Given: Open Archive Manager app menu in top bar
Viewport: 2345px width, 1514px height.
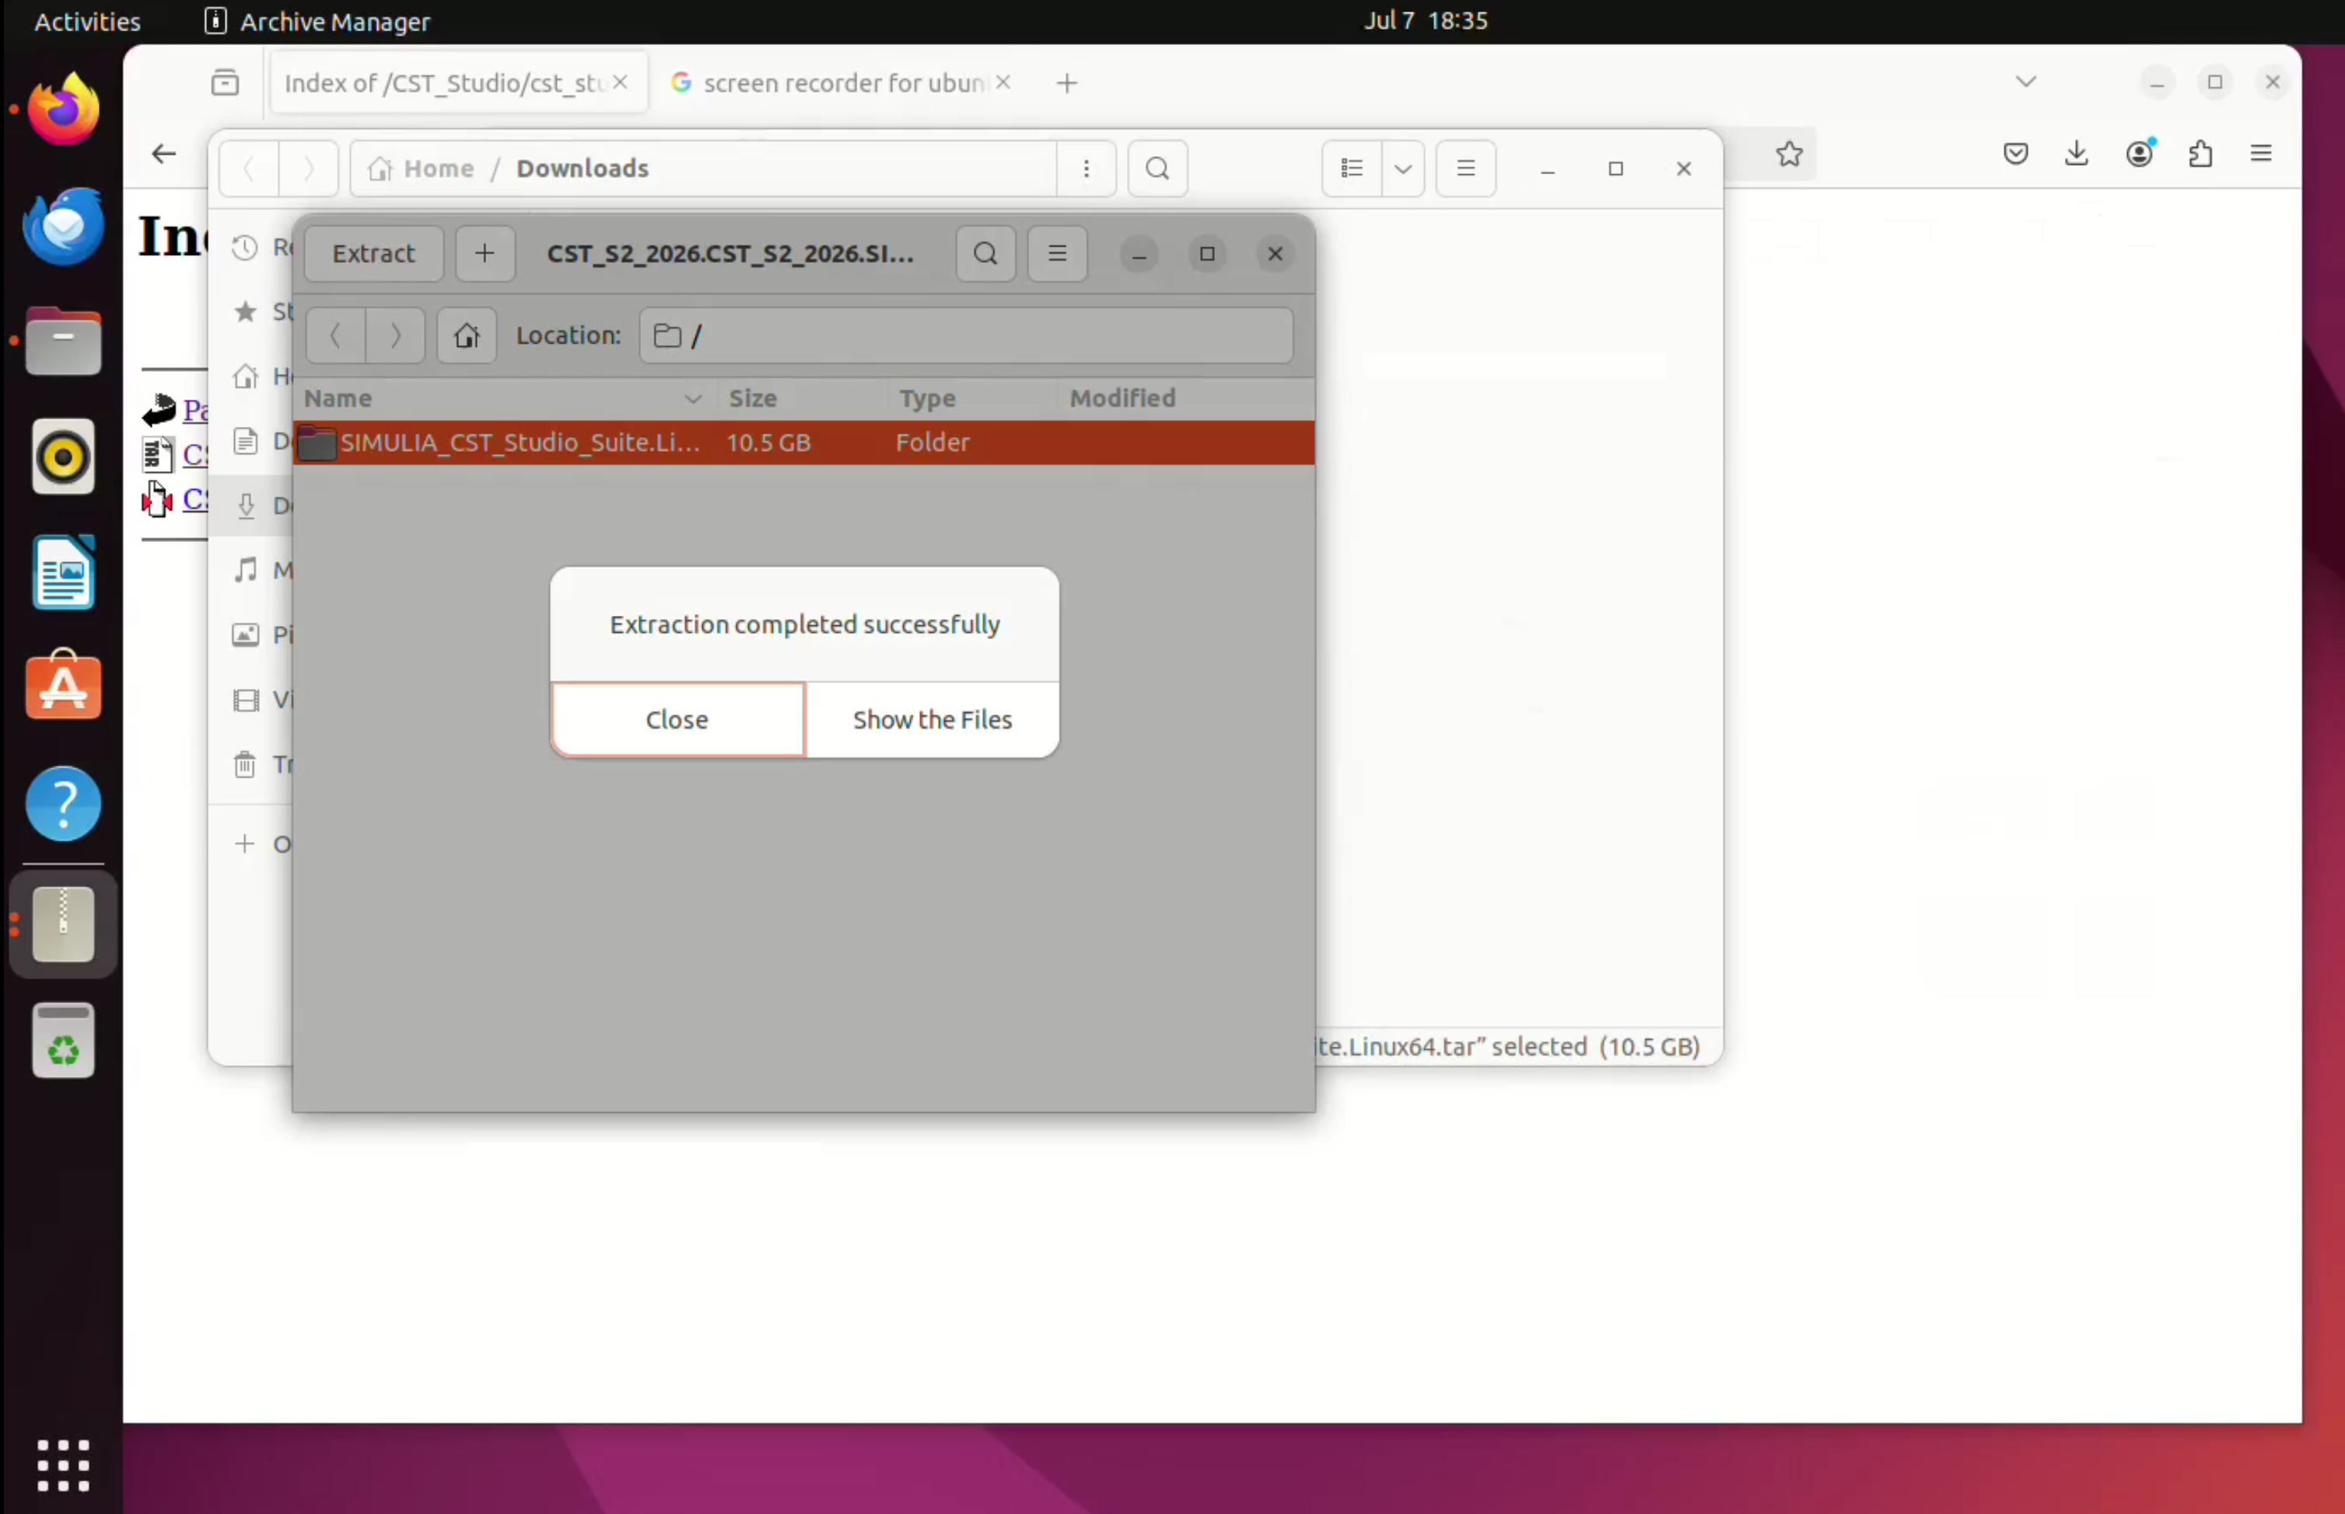Looking at the screenshot, I should pyautogui.click(x=317, y=22).
